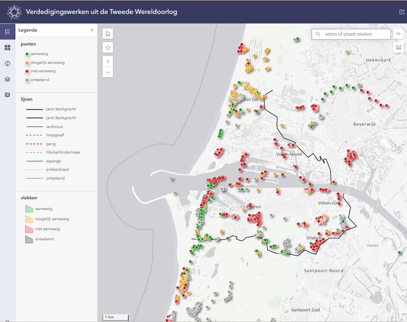Click the home extent button
407x322 pixels.
(108, 34)
